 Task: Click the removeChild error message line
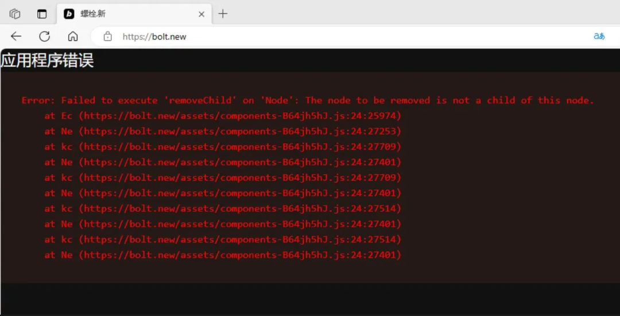(x=308, y=100)
